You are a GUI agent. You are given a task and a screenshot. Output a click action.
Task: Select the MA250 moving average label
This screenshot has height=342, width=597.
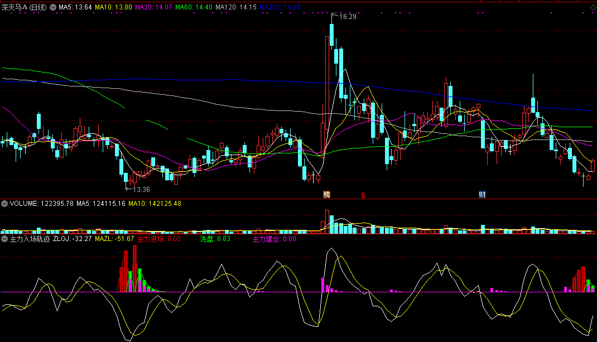coord(280,7)
